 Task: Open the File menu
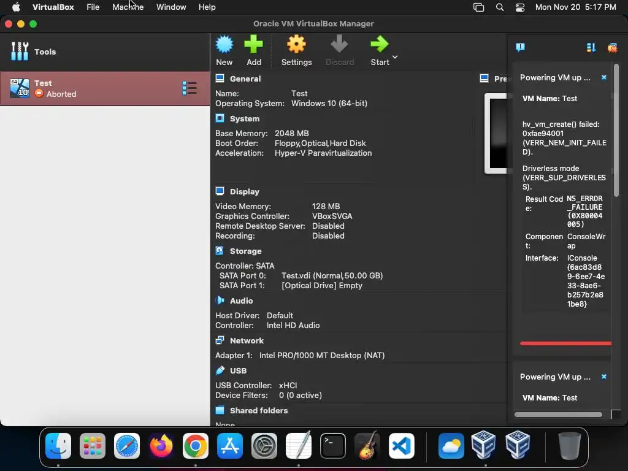pos(93,7)
